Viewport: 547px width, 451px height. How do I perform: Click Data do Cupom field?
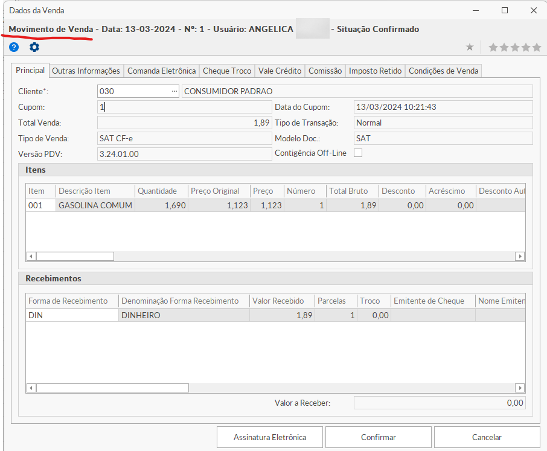[443, 107]
